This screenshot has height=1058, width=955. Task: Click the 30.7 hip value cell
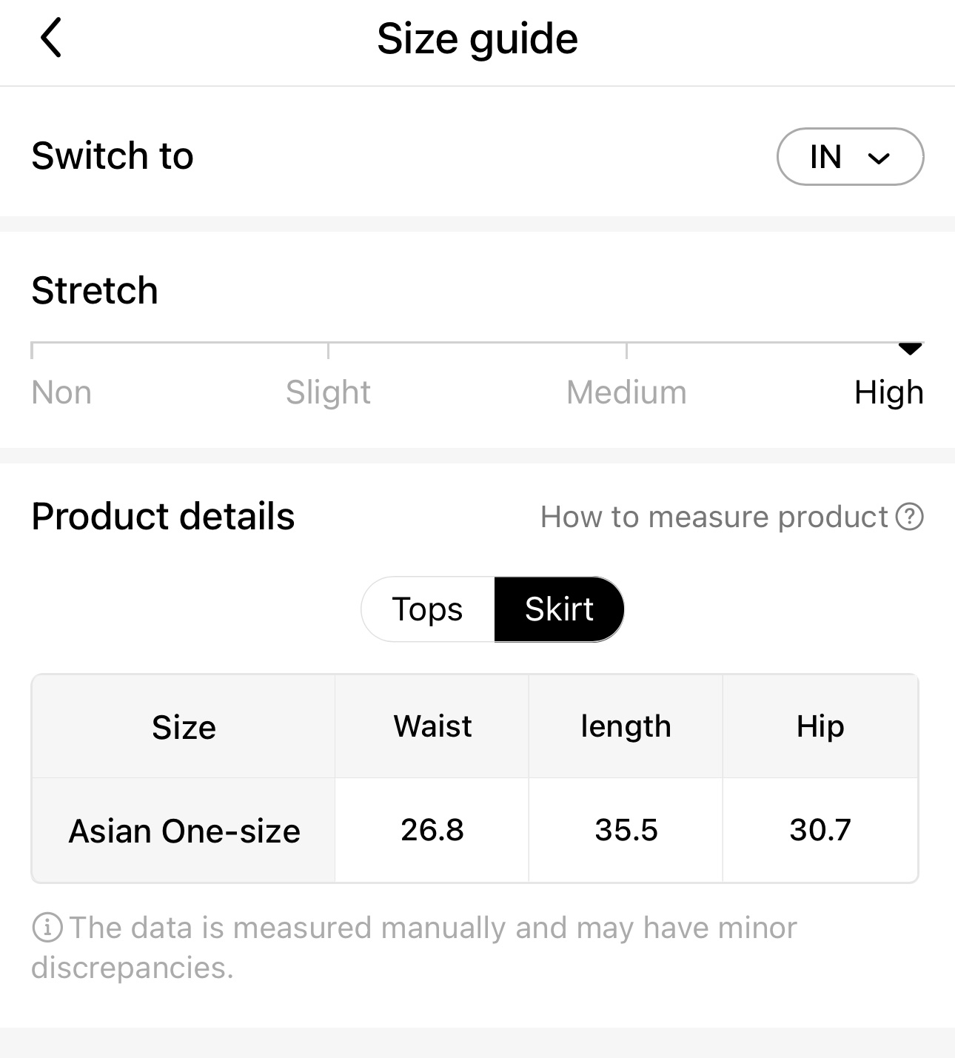[820, 830]
